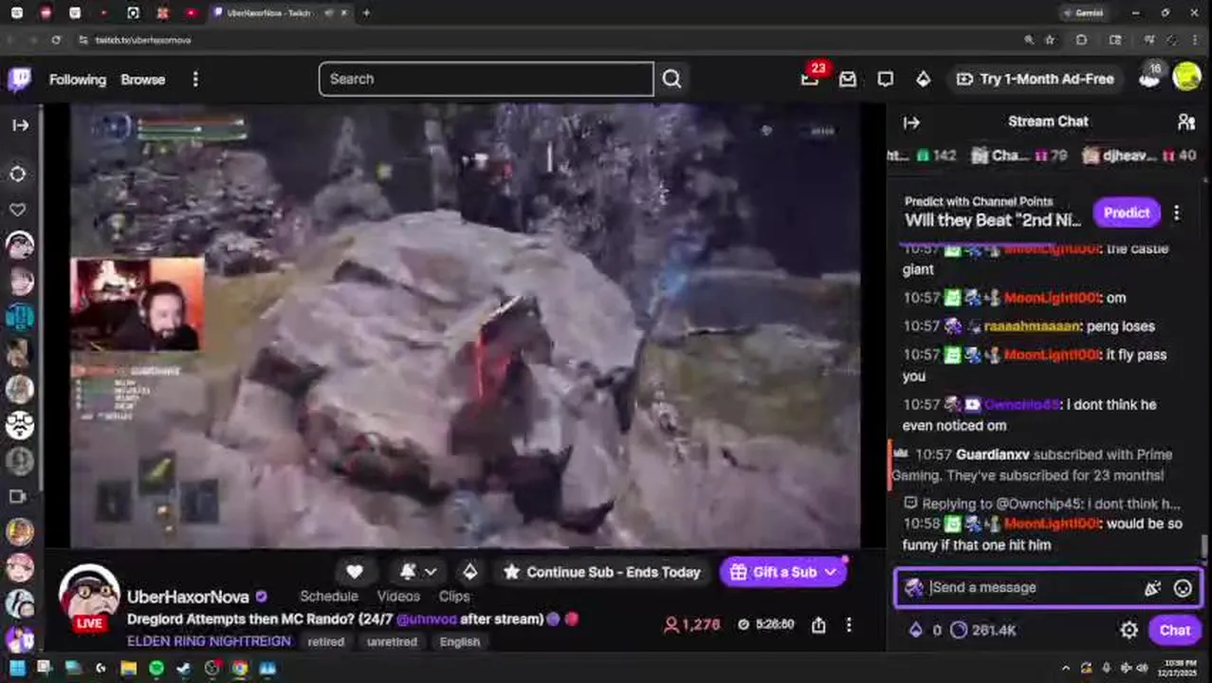This screenshot has height=683, width=1212.
Task: Click the unretired tag
Action: pyautogui.click(x=392, y=641)
